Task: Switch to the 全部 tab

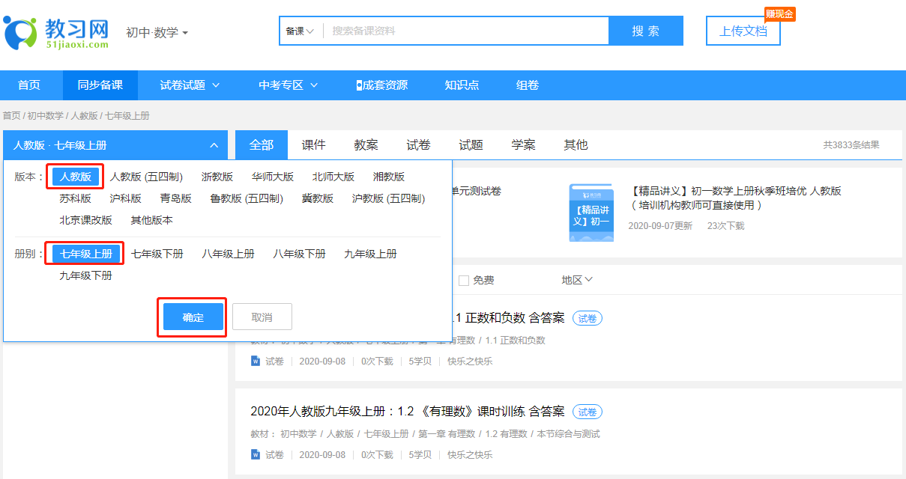Action: pos(262,145)
